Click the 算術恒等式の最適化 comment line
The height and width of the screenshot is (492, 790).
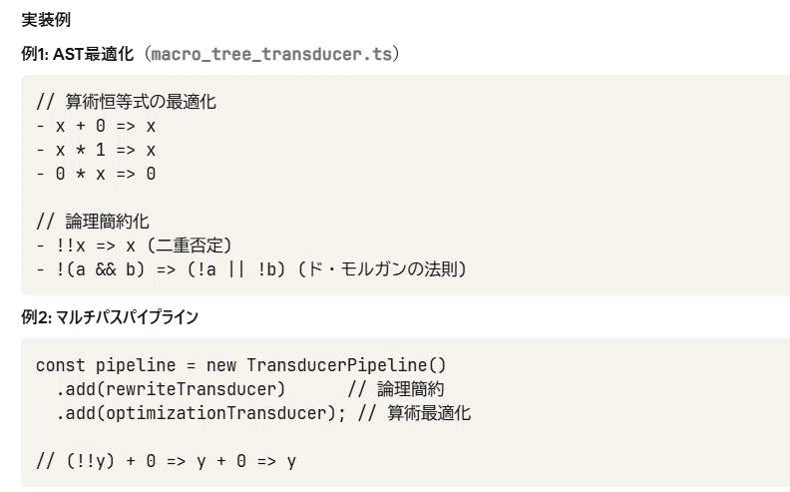126,102
